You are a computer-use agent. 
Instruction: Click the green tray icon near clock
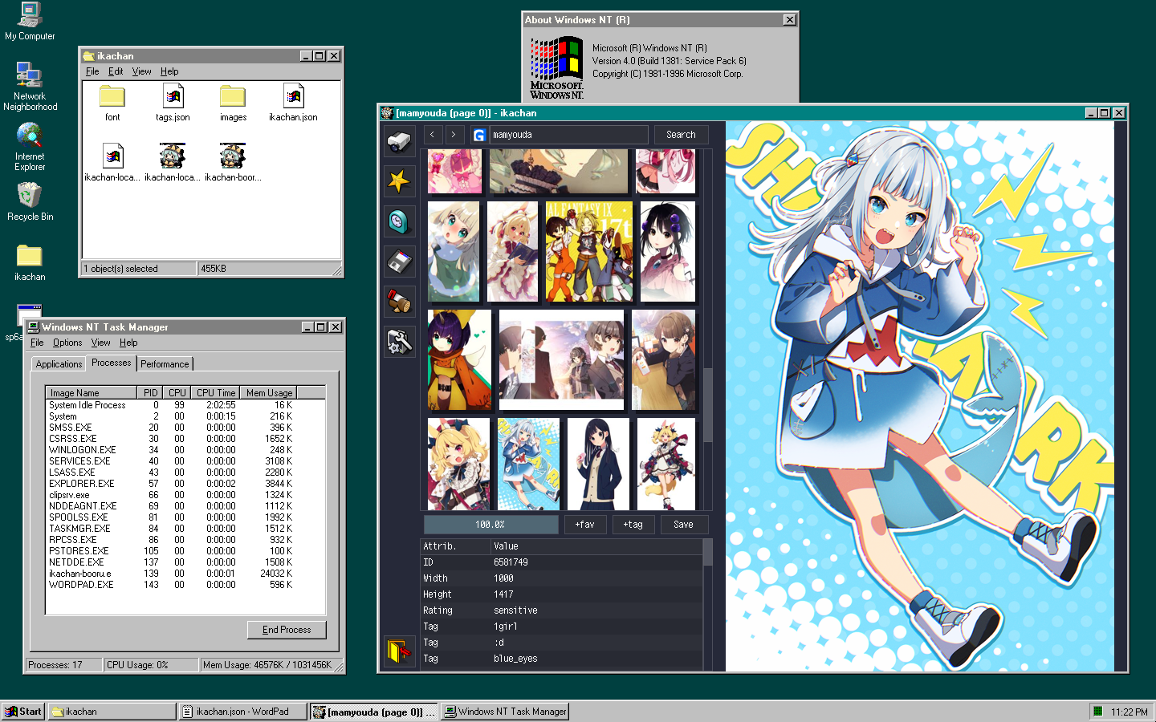click(x=1097, y=711)
